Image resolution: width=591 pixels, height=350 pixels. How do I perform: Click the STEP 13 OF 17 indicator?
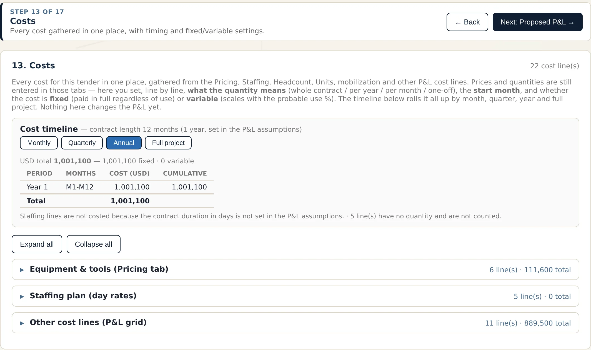[x=37, y=12]
